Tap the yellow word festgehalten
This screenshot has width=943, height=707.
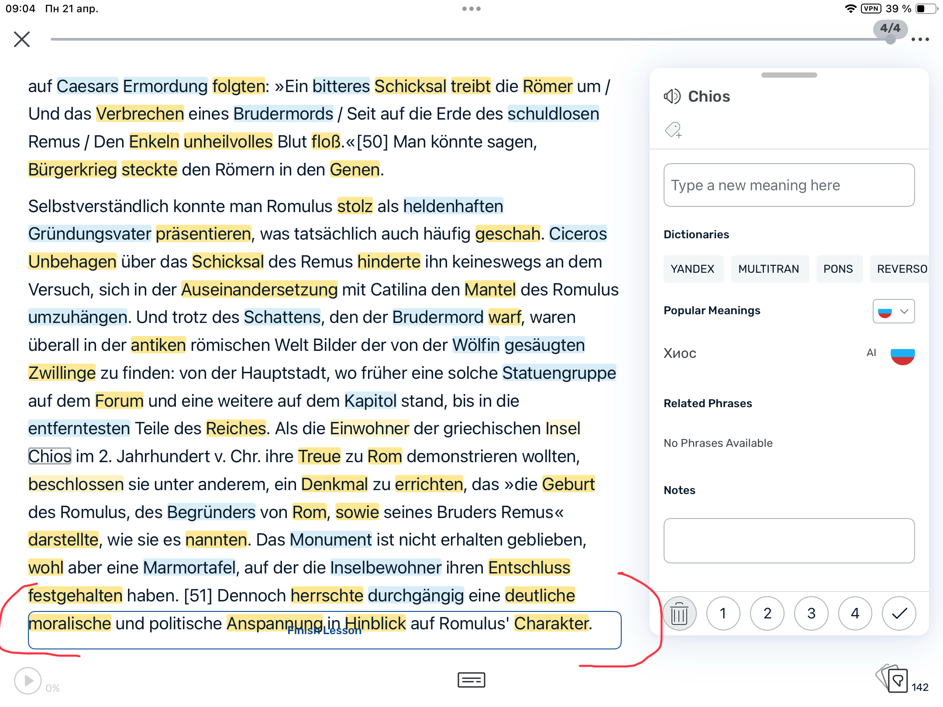(x=75, y=595)
